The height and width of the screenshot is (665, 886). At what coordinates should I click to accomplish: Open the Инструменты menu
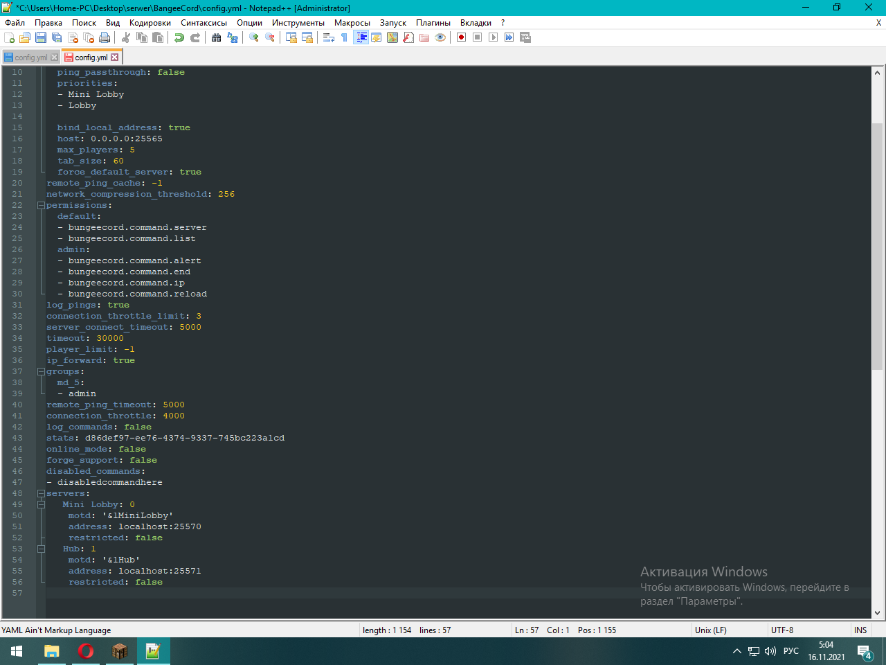(298, 23)
